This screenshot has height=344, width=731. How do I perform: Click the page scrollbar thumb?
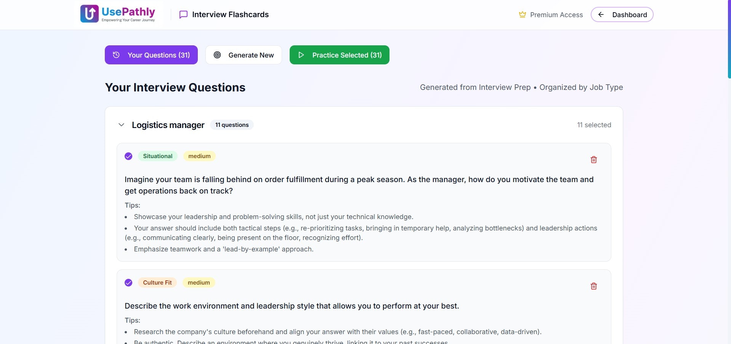(729, 39)
